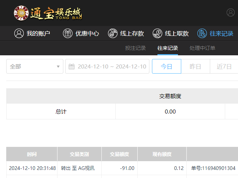
Task: Switch to 往来记录 sub-tab
Action: click(x=168, y=48)
